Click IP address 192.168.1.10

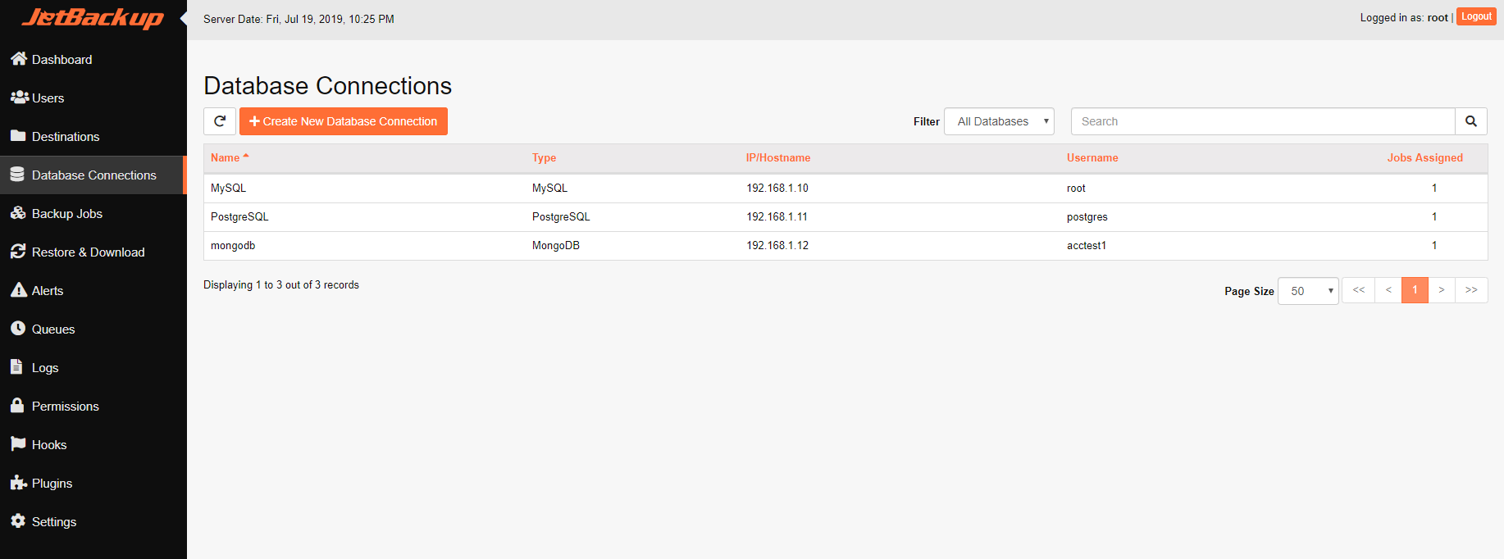coord(777,188)
